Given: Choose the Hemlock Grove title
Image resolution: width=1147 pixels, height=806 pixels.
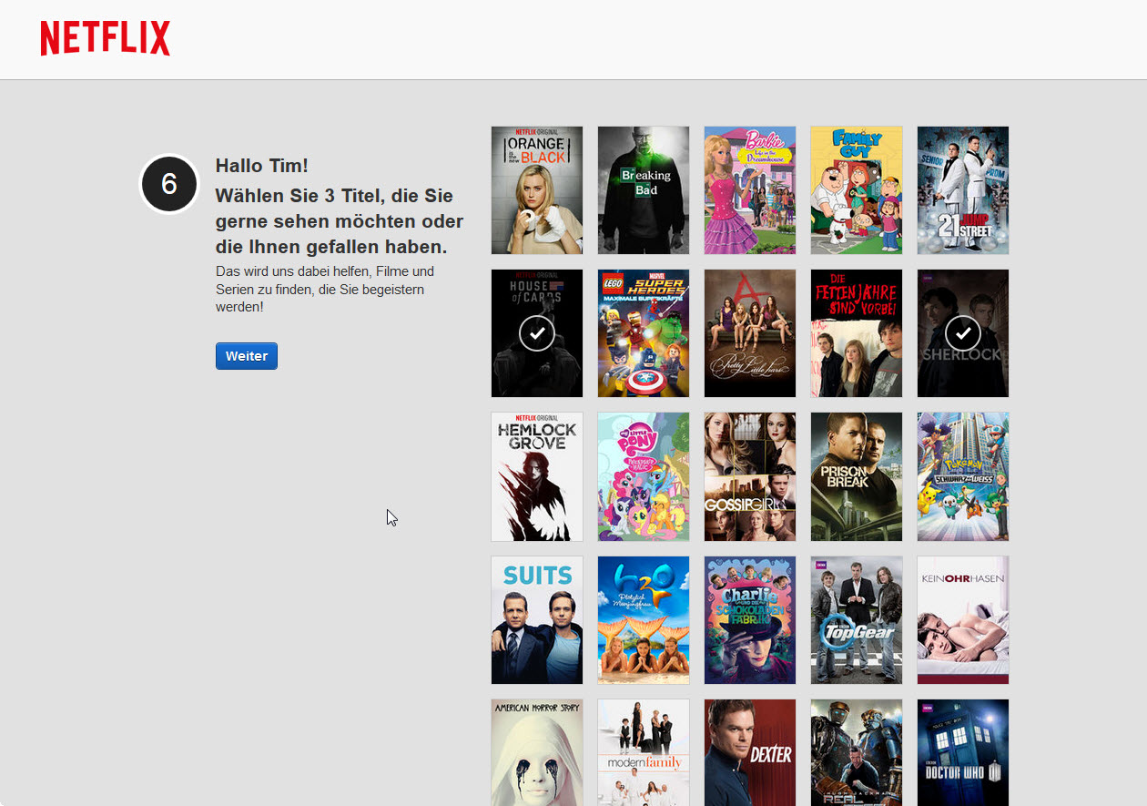Looking at the screenshot, I should 536,475.
